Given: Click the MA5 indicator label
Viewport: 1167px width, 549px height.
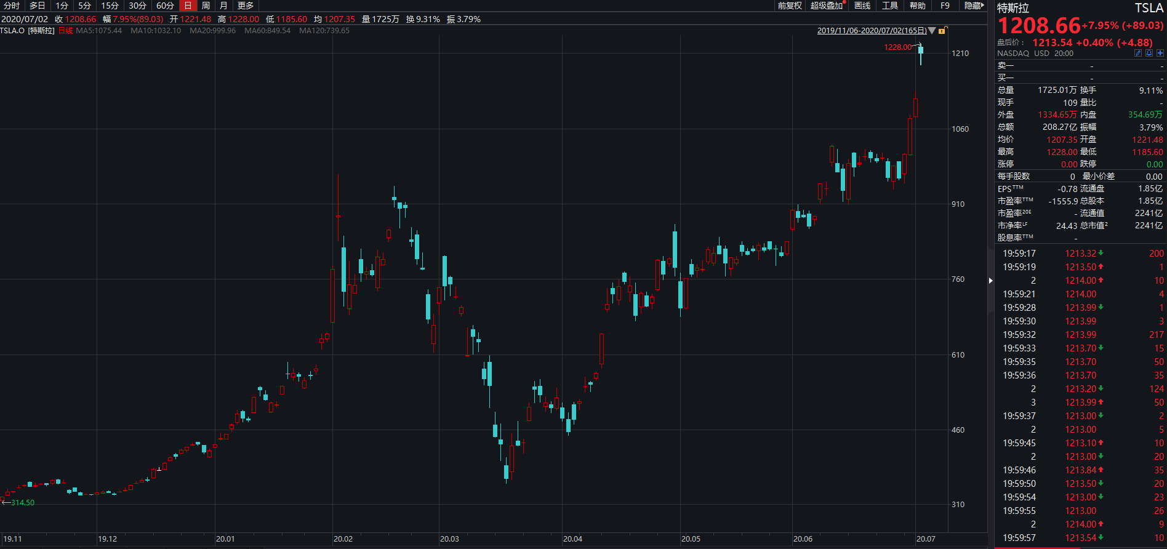Looking at the screenshot, I should click(x=98, y=31).
